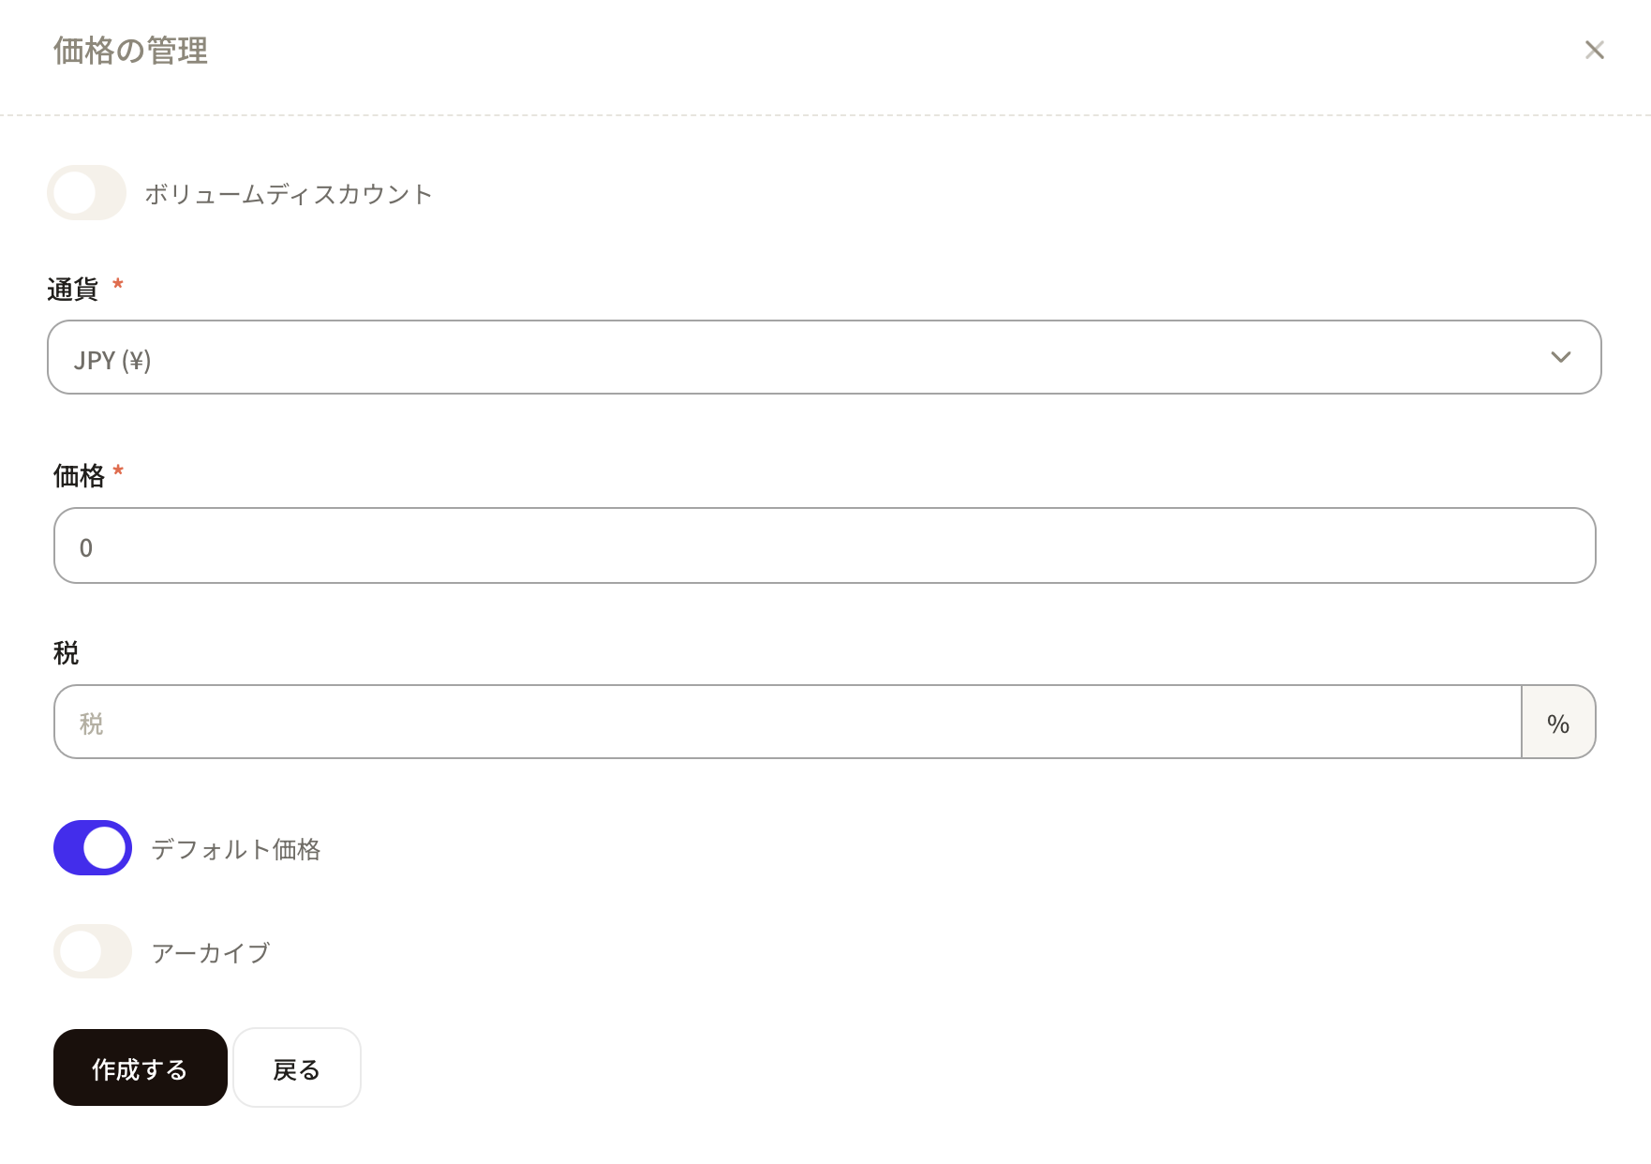Click the ボリュームディスカウント label text
The image size is (1651, 1164).
tap(288, 194)
